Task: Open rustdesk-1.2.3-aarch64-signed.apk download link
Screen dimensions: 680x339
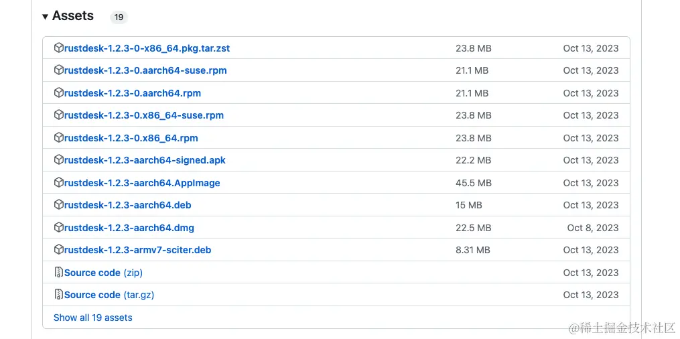Action: 145,160
